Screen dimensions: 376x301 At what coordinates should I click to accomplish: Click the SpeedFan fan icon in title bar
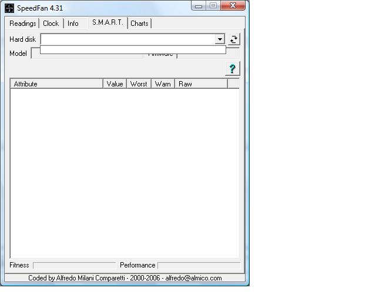[9, 8]
